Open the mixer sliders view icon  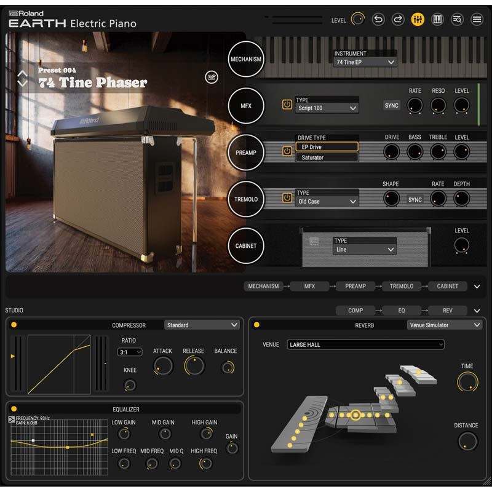418,20
